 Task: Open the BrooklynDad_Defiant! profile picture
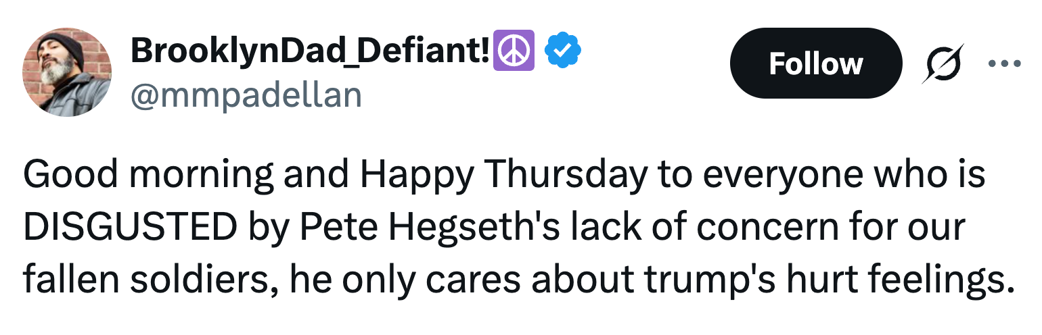pos(67,72)
